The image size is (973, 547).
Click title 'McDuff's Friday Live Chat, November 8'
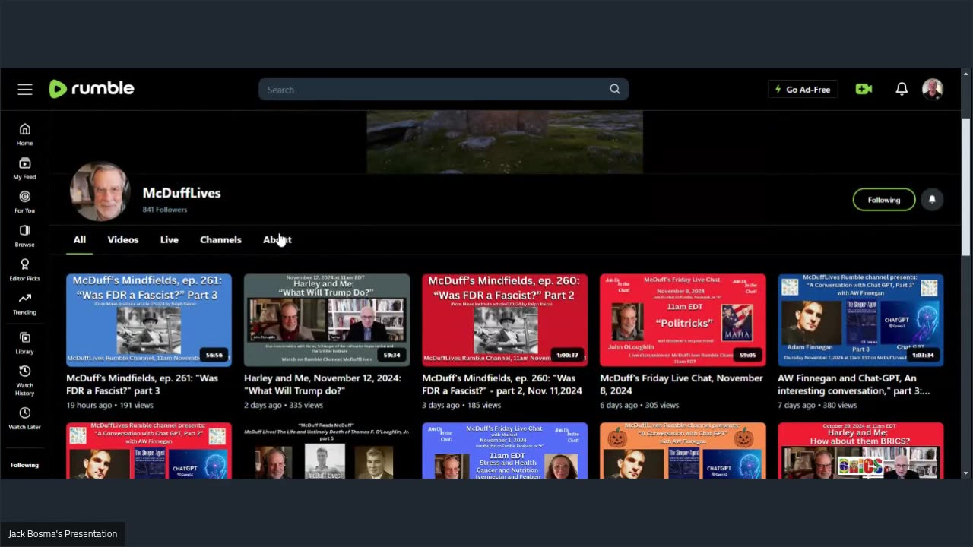681,384
